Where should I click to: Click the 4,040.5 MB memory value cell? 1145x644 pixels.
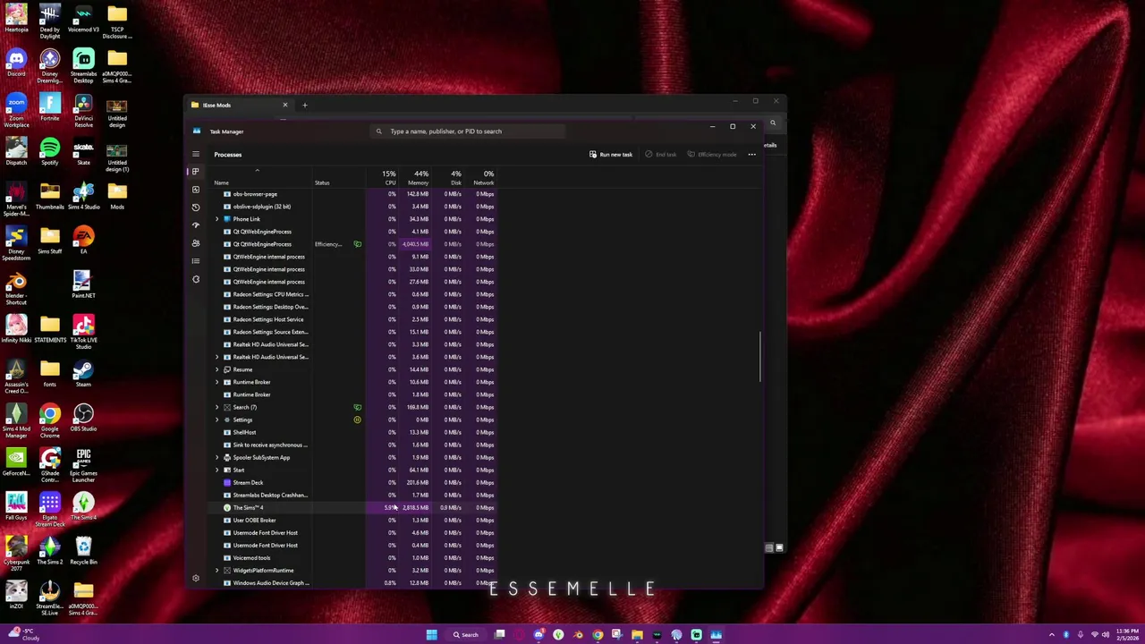(x=416, y=244)
